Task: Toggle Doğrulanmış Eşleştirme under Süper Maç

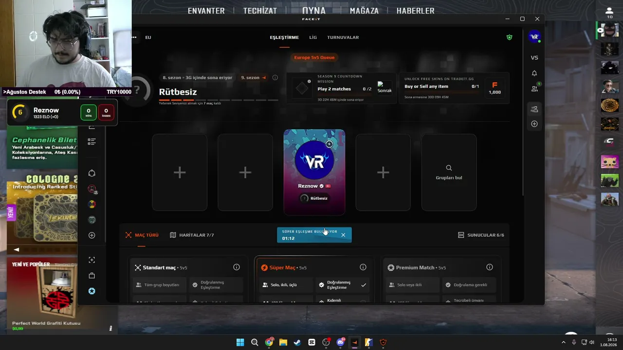Action: 342,285
